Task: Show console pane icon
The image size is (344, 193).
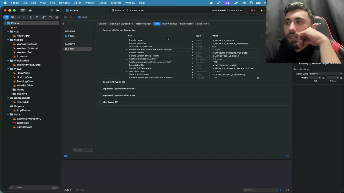Action: click(x=288, y=190)
